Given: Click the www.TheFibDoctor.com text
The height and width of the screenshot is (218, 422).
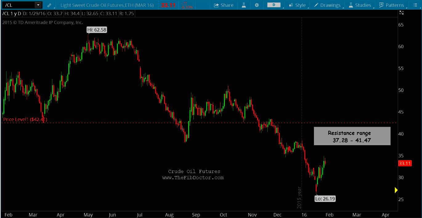Looking at the screenshot, I should 193,178.
